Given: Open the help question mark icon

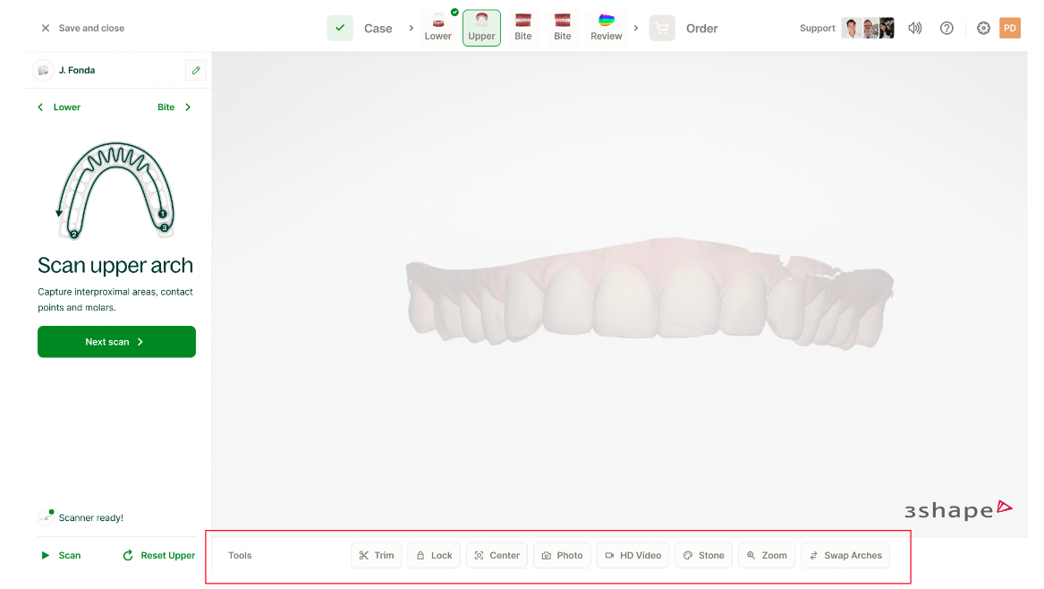Looking at the screenshot, I should coord(946,28).
